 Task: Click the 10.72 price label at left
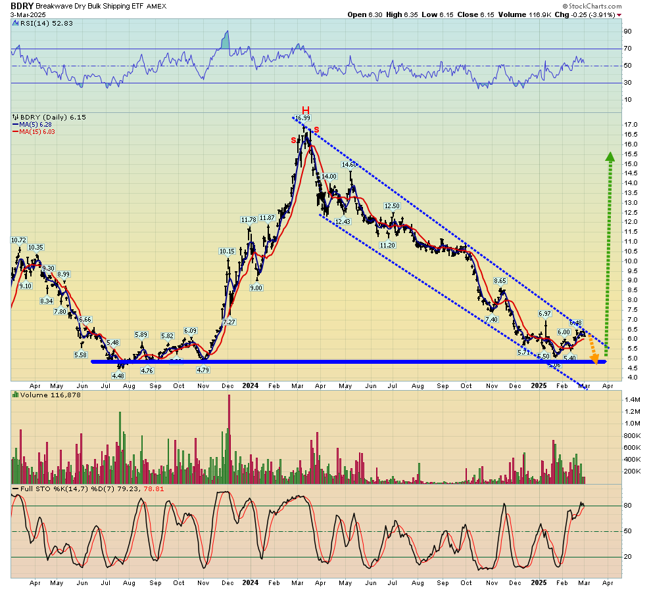click(x=18, y=240)
